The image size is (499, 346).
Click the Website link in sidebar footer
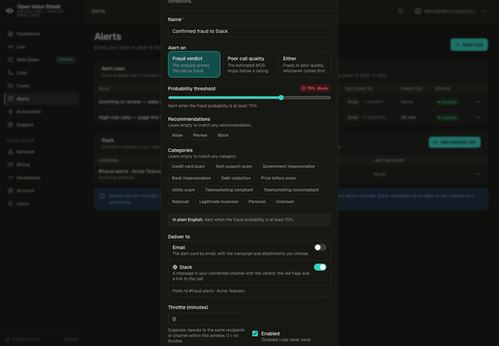coord(71,339)
